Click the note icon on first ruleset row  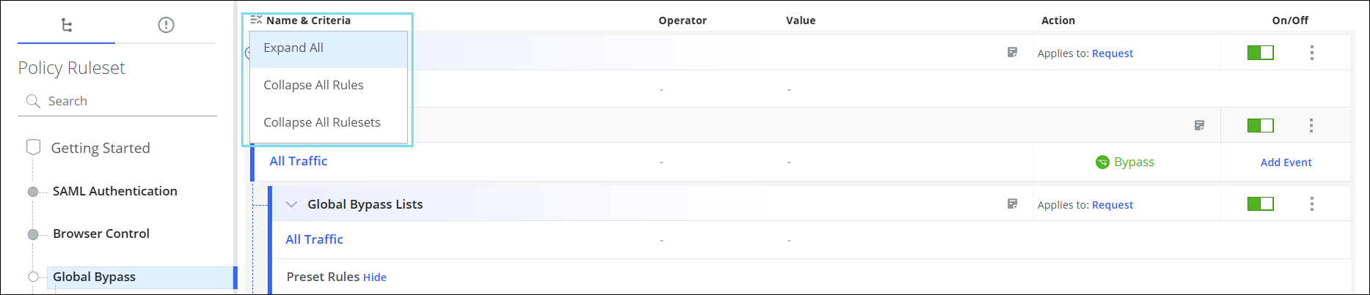(x=1012, y=53)
